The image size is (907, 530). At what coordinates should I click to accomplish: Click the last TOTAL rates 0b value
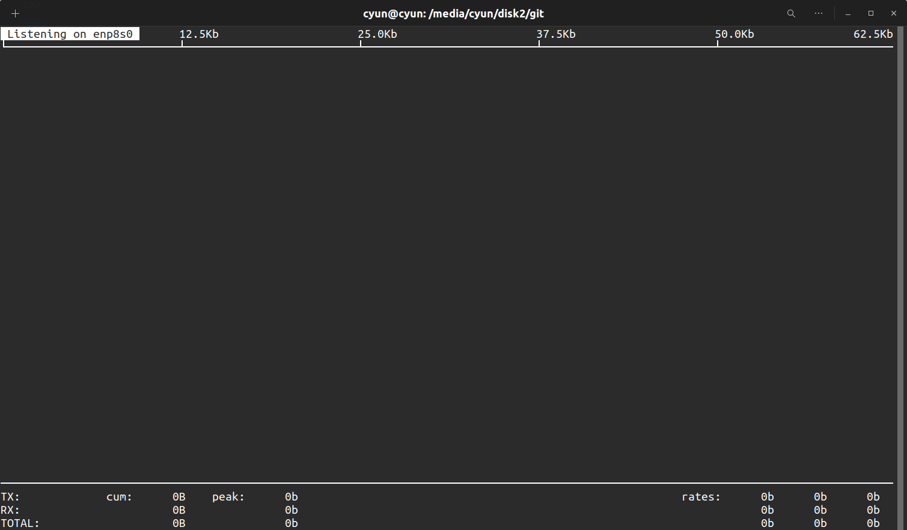pyautogui.click(x=873, y=523)
